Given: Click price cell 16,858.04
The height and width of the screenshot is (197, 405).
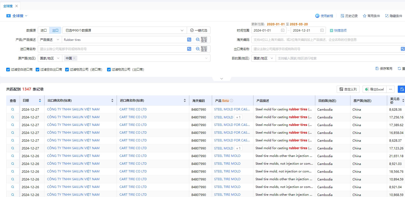Looking at the screenshot, I should click(396, 133).
